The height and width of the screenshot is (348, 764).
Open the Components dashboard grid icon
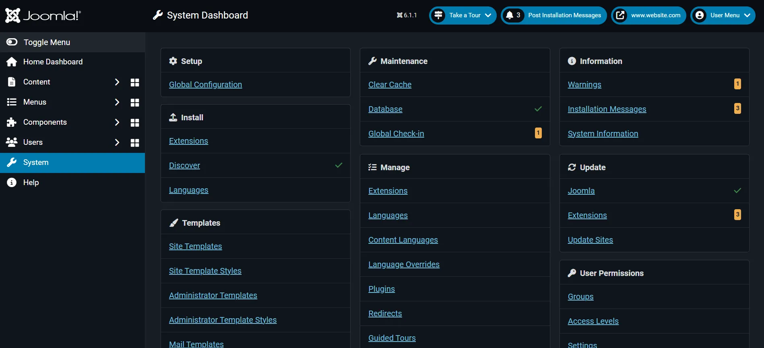[135, 123]
